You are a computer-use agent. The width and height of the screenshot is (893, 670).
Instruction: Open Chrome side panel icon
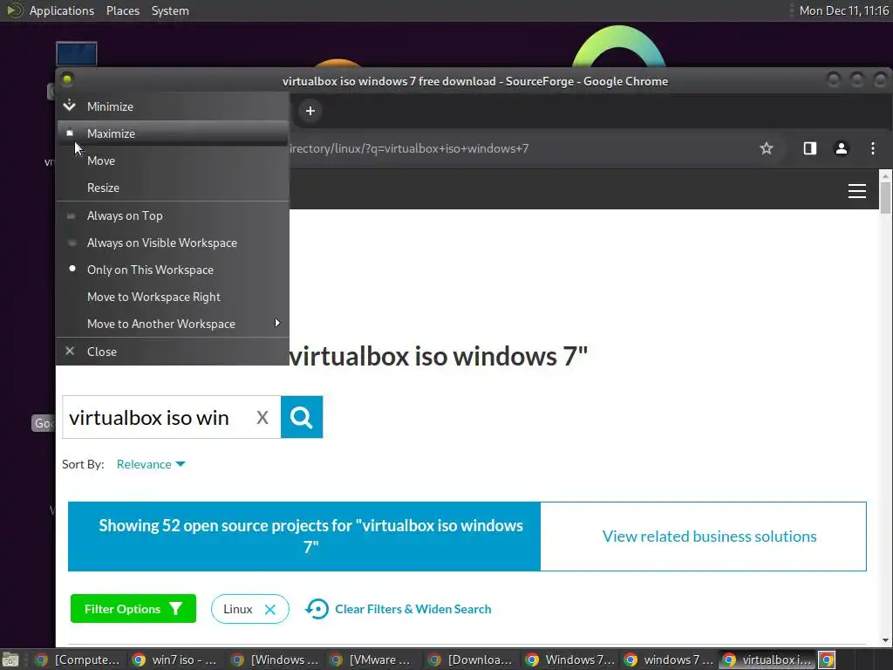click(x=810, y=148)
